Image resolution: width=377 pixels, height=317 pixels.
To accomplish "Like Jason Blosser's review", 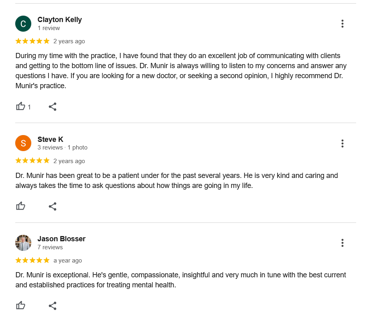I will click(21, 306).
